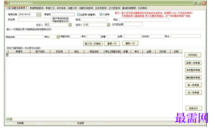
Task: Click the 地址 input field
Action: point(144,20)
